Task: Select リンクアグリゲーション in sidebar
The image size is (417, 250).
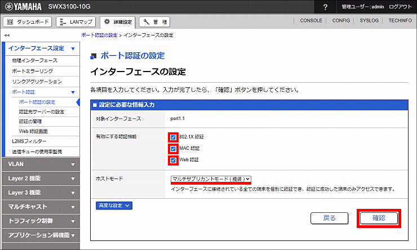Action: coord(37,82)
